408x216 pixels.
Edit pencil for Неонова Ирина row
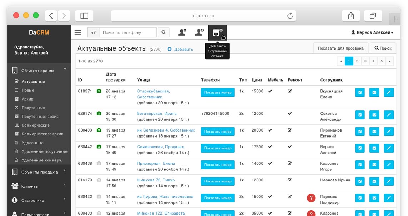click(x=389, y=181)
